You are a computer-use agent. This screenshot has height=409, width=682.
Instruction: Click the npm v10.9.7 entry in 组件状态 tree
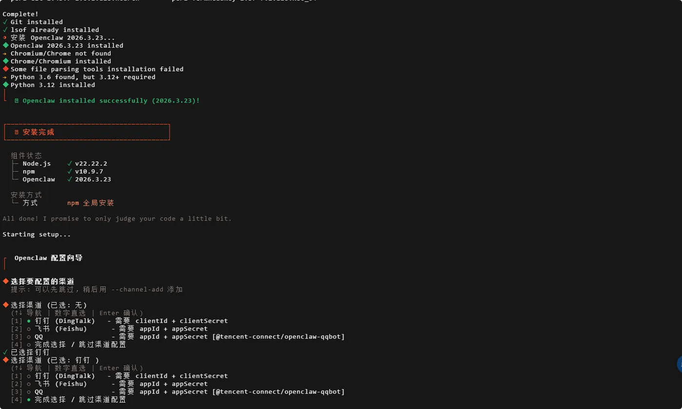point(62,171)
